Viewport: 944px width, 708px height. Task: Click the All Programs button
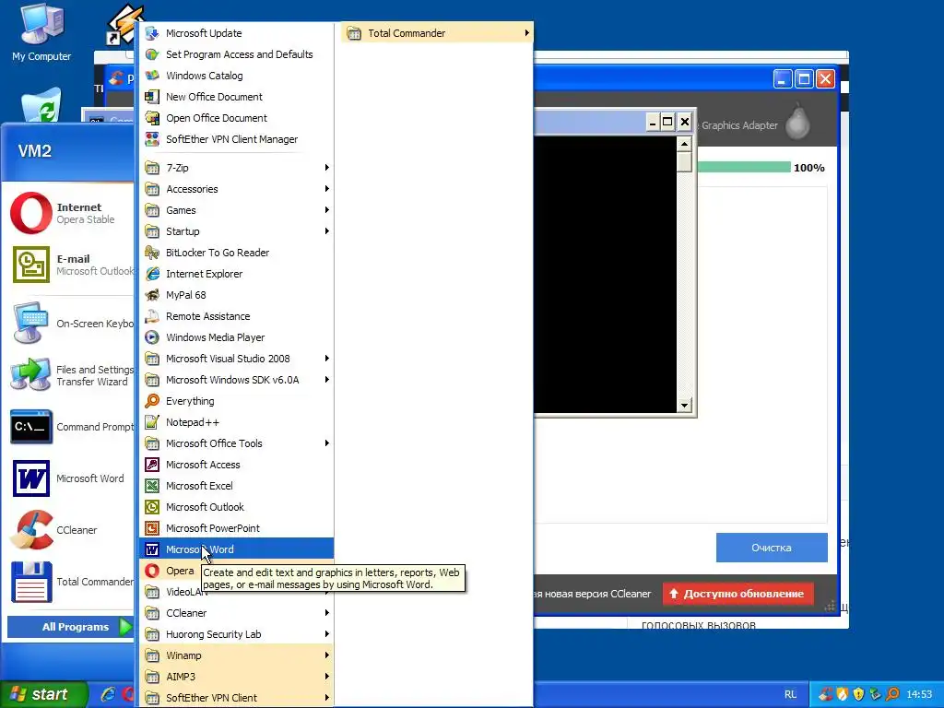pyautogui.click(x=70, y=627)
